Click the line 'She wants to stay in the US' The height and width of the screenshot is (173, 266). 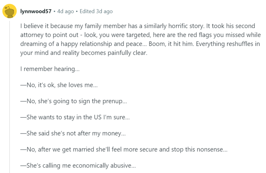[75, 117]
